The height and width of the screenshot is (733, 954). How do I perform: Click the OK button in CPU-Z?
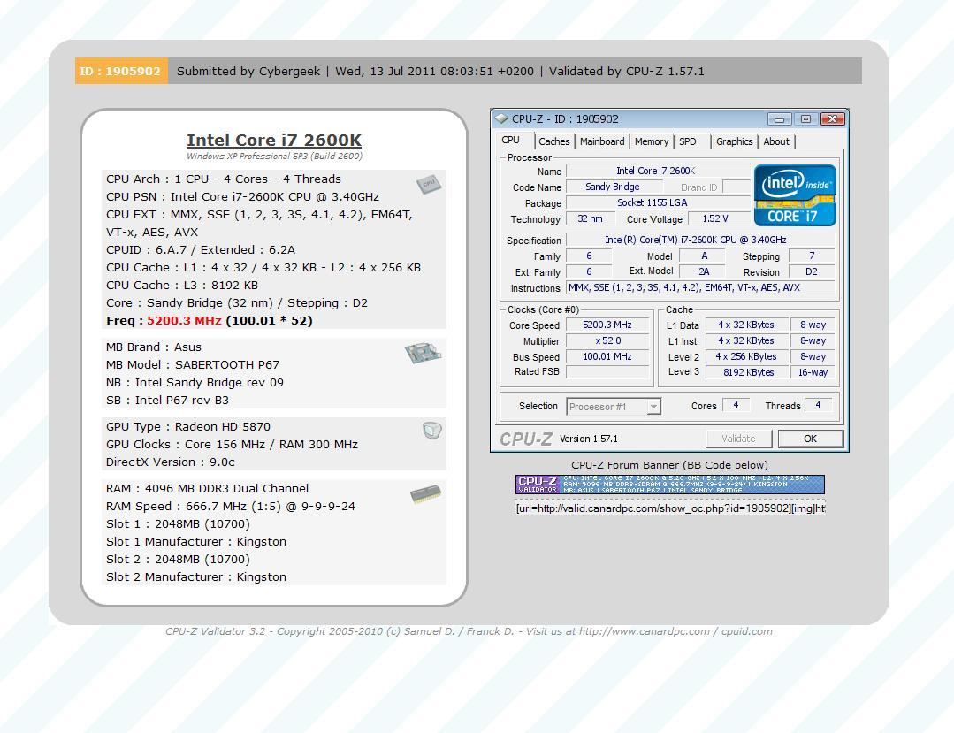(x=811, y=439)
